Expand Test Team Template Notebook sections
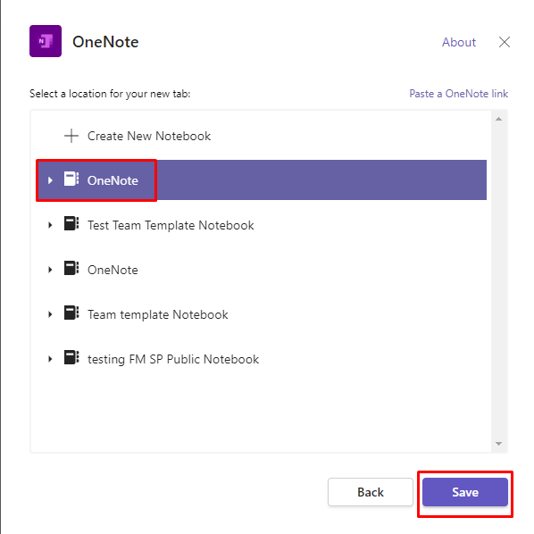The image size is (534, 534). (50, 225)
